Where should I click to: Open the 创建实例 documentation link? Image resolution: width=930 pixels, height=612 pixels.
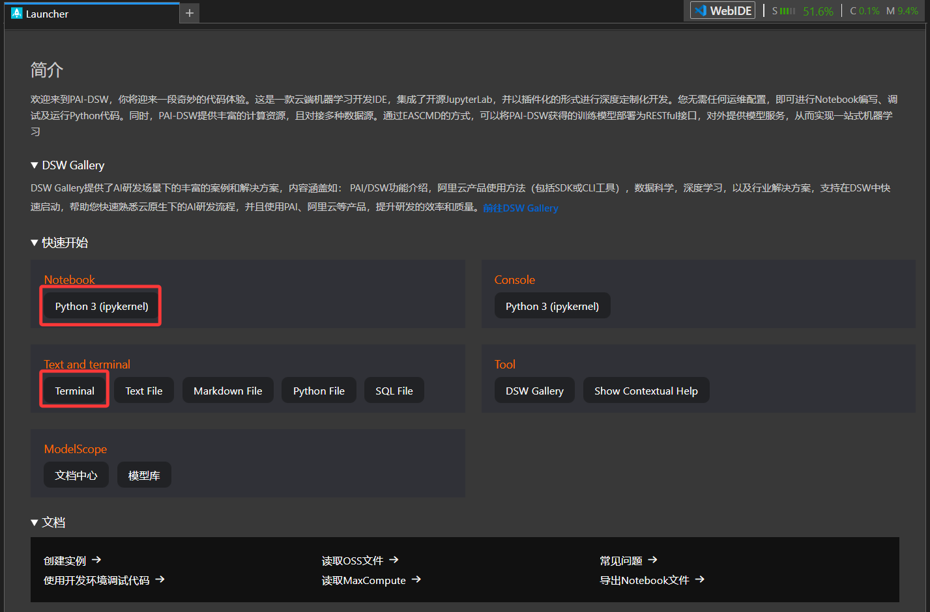pos(65,561)
